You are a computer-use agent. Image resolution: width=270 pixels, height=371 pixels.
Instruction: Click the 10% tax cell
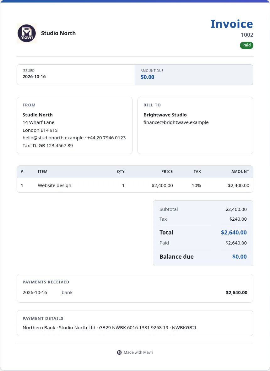(x=197, y=185)
